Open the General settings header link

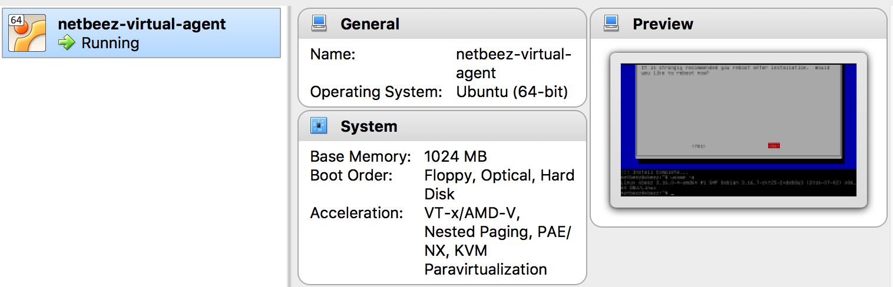tap(369, 24)
